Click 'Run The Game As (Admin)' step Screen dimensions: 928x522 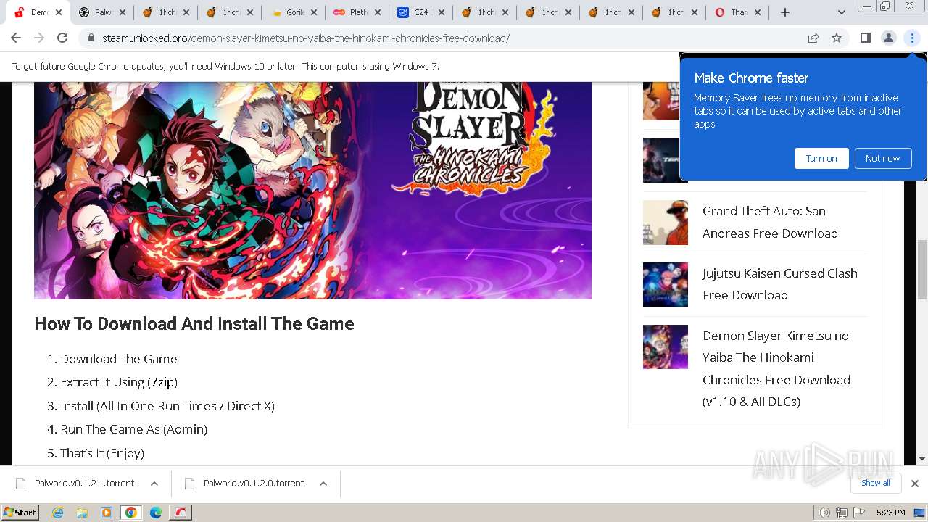tap(134, 429)
